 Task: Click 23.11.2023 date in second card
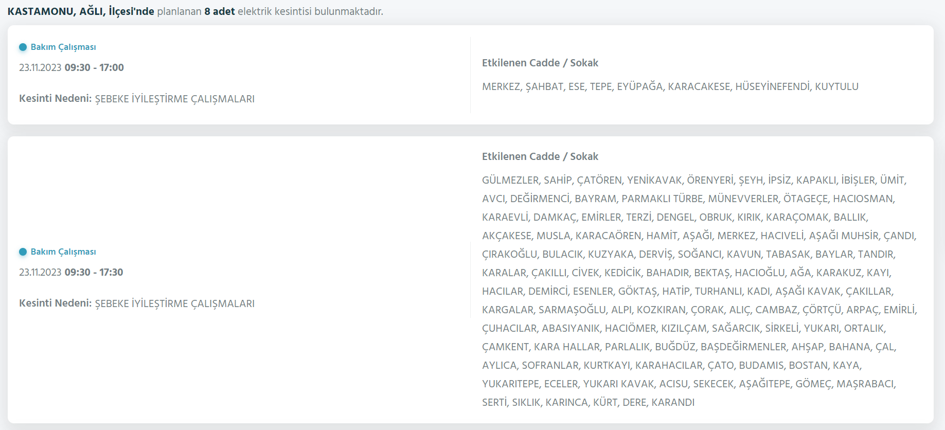pos(40,273)
